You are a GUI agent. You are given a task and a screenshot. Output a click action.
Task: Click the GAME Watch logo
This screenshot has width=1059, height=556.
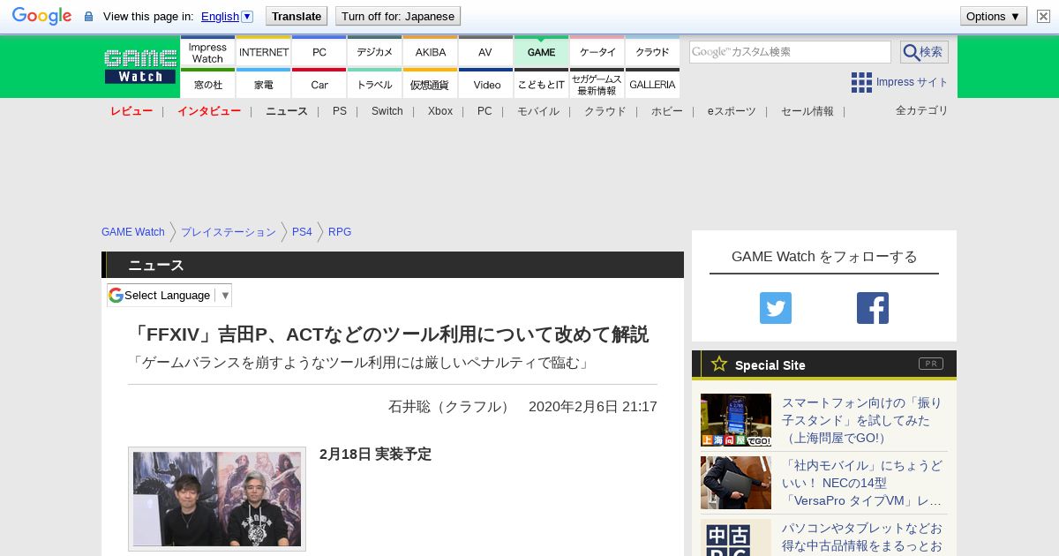click(x=140, y=67)
